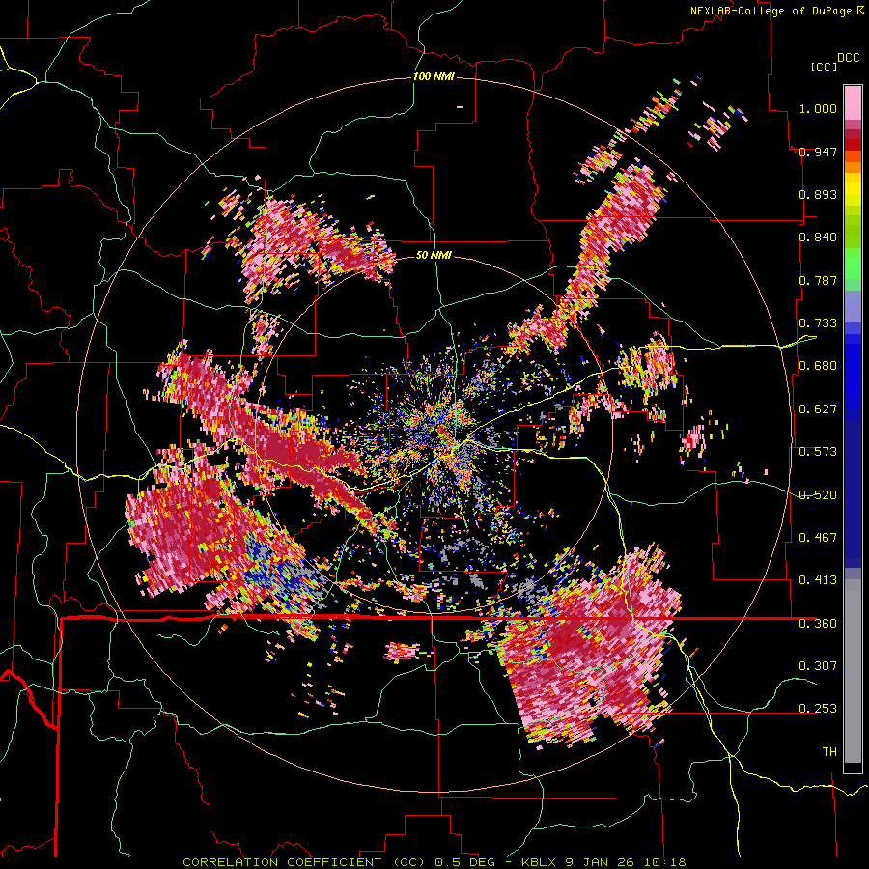Click the DCC label above the color scale
Viewport: 869px width, 869px height.
tap(848, 58)
